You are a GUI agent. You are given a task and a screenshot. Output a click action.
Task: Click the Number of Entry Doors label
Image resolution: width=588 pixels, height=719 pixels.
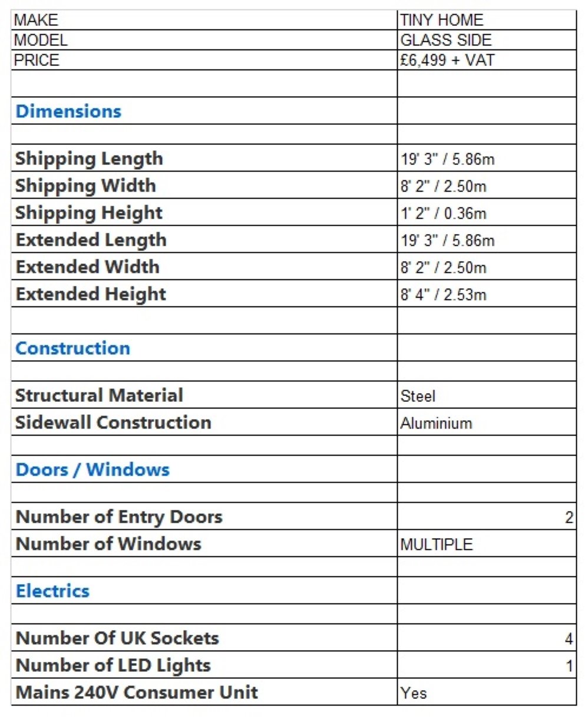pos(119,517)
